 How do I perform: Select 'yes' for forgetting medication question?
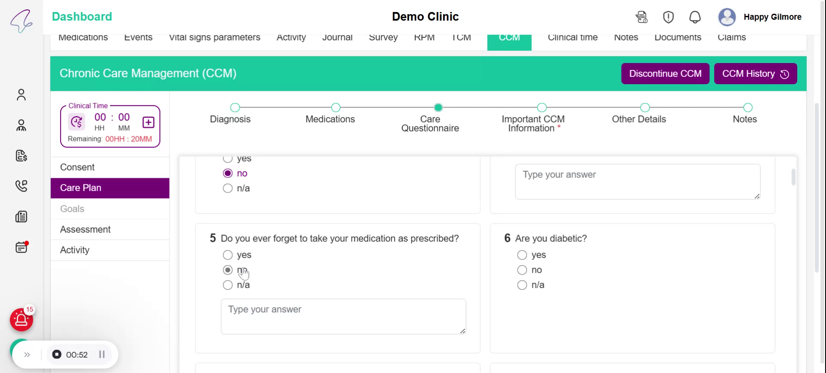click(228, 255)
